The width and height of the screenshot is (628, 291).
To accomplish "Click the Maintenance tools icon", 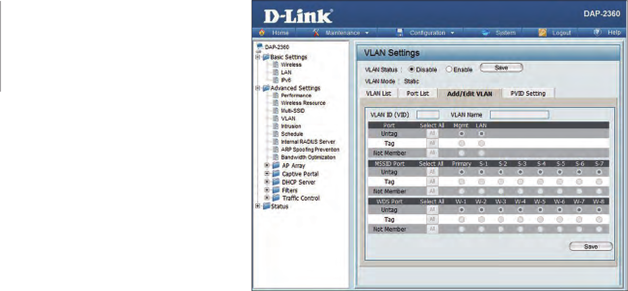I will pos(316,32).
